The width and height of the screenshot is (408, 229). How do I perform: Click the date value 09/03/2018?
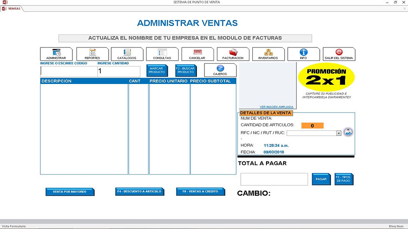(274, 152)
